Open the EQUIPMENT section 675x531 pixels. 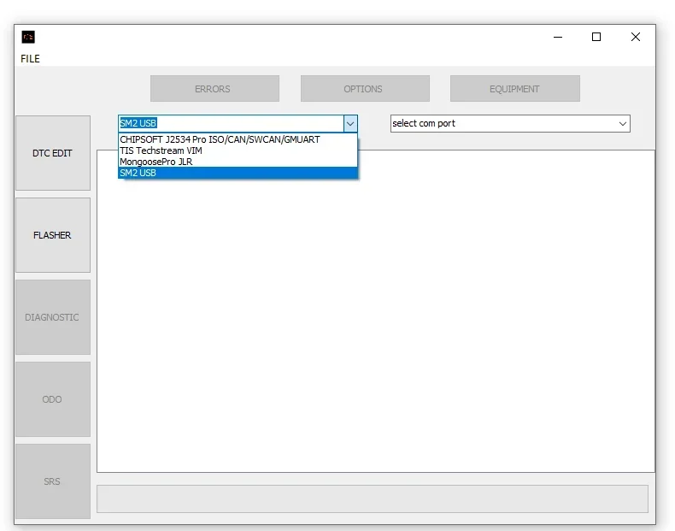tap(515, 89)
